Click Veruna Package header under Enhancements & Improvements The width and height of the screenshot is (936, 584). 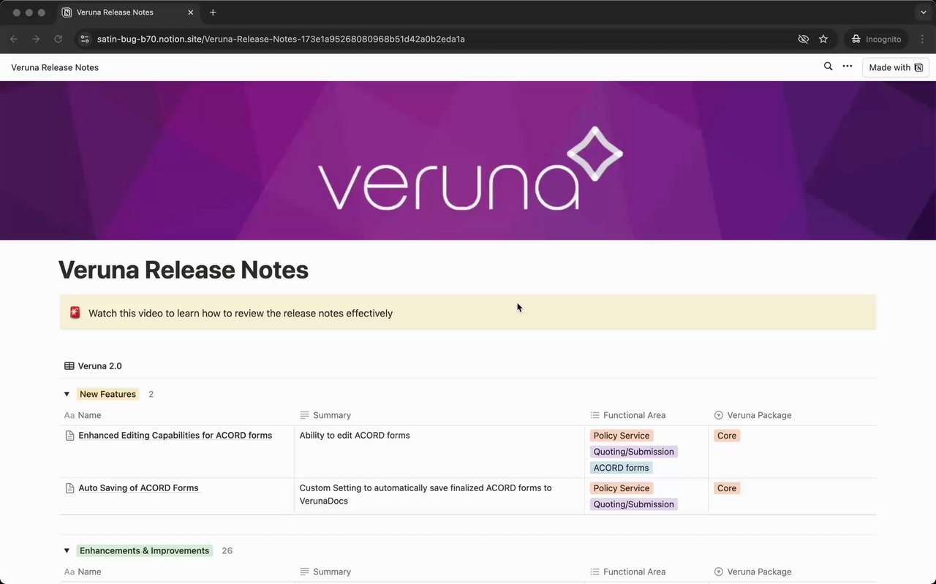[752, 572]
